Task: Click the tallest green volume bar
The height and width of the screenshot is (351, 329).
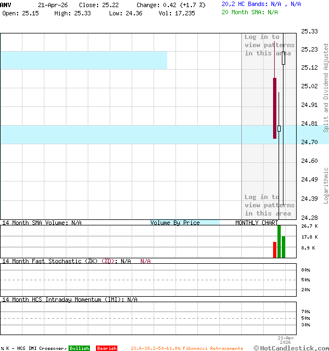Action: pyautogui.click(x=279, y=241)
